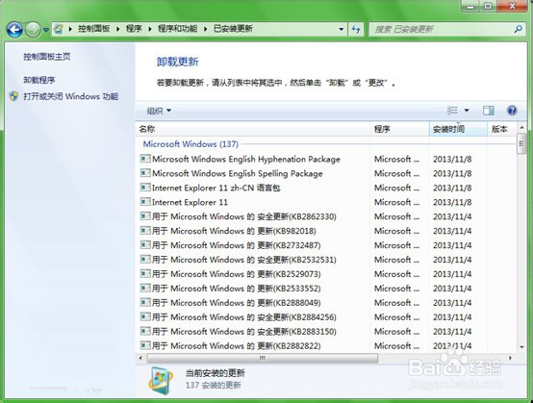Click the icon of the KB2732487 row

click(x=145, y=244)
